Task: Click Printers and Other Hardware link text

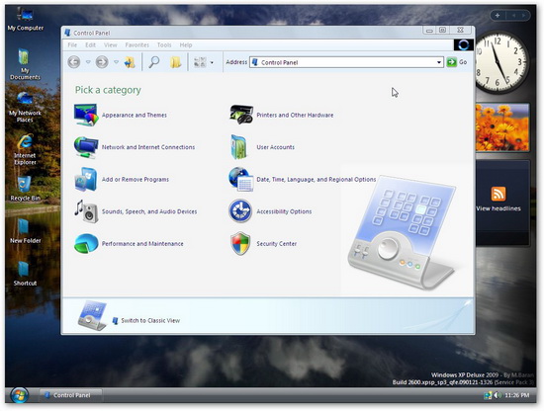Action: coord(295,115)
